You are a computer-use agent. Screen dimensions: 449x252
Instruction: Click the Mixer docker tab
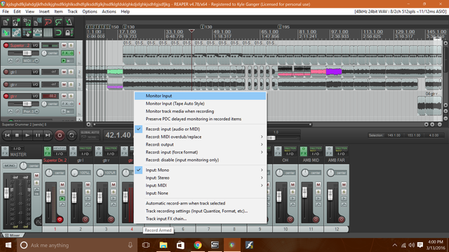click(x=13, y=235)
